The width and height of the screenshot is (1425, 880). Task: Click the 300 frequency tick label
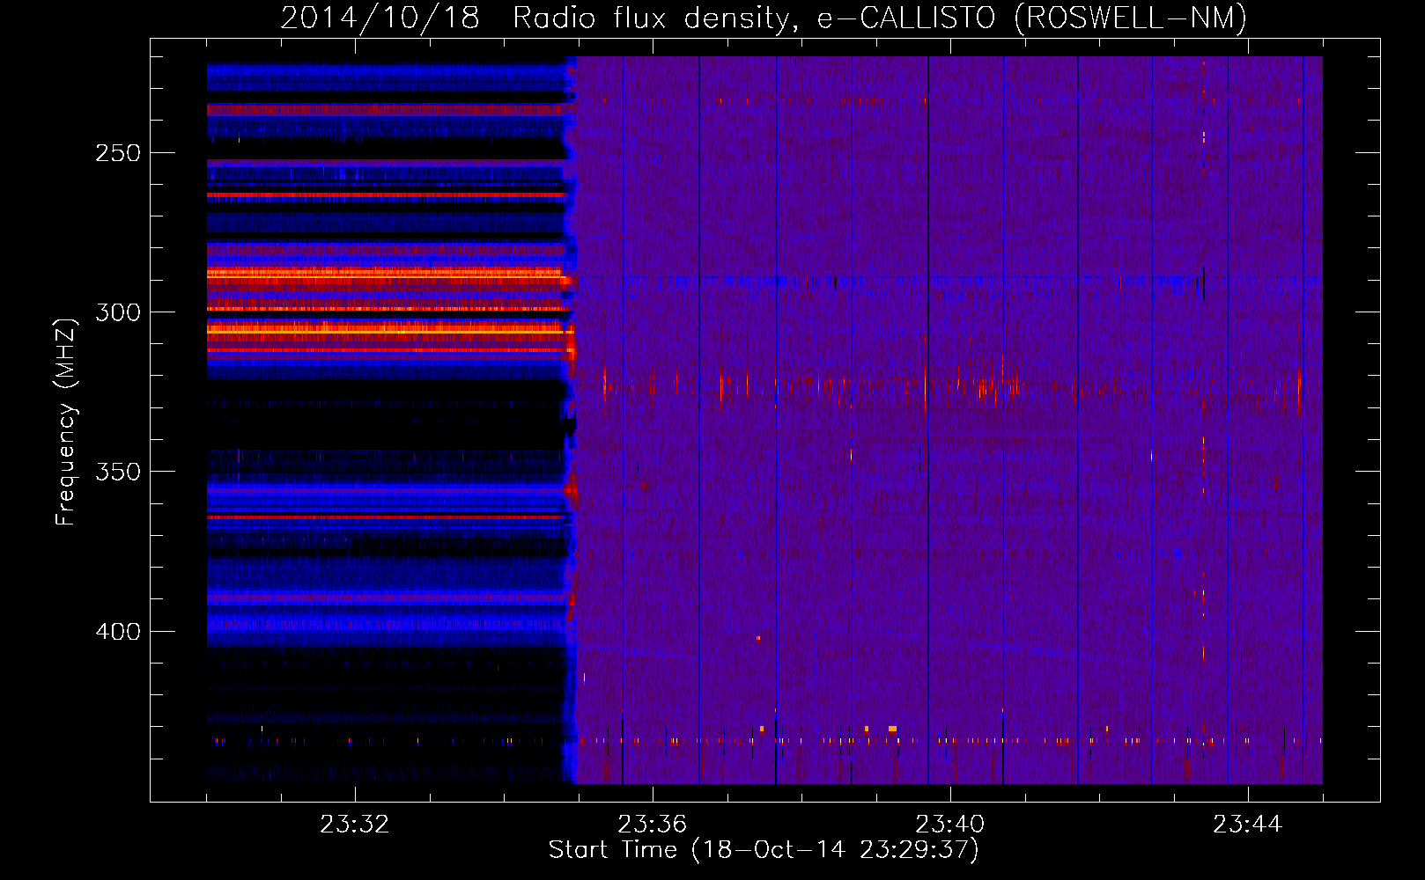[x=119, y=312]
